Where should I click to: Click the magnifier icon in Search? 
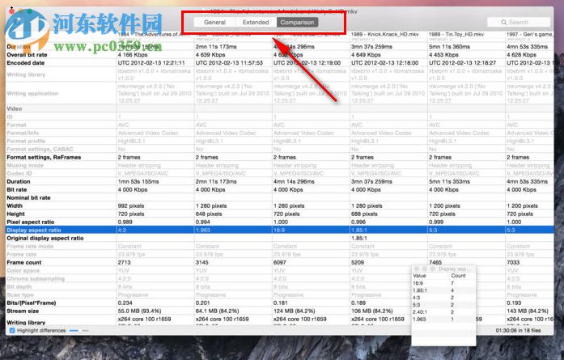point(504,23)
